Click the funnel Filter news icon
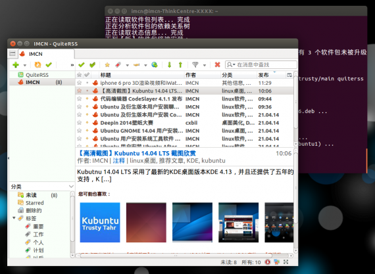Viewport: 375px width, 274px height. coord(195,65)
